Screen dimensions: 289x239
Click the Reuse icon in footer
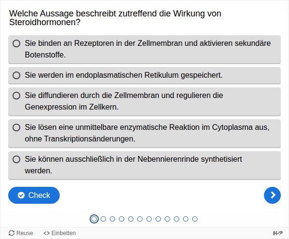[12, 233]
